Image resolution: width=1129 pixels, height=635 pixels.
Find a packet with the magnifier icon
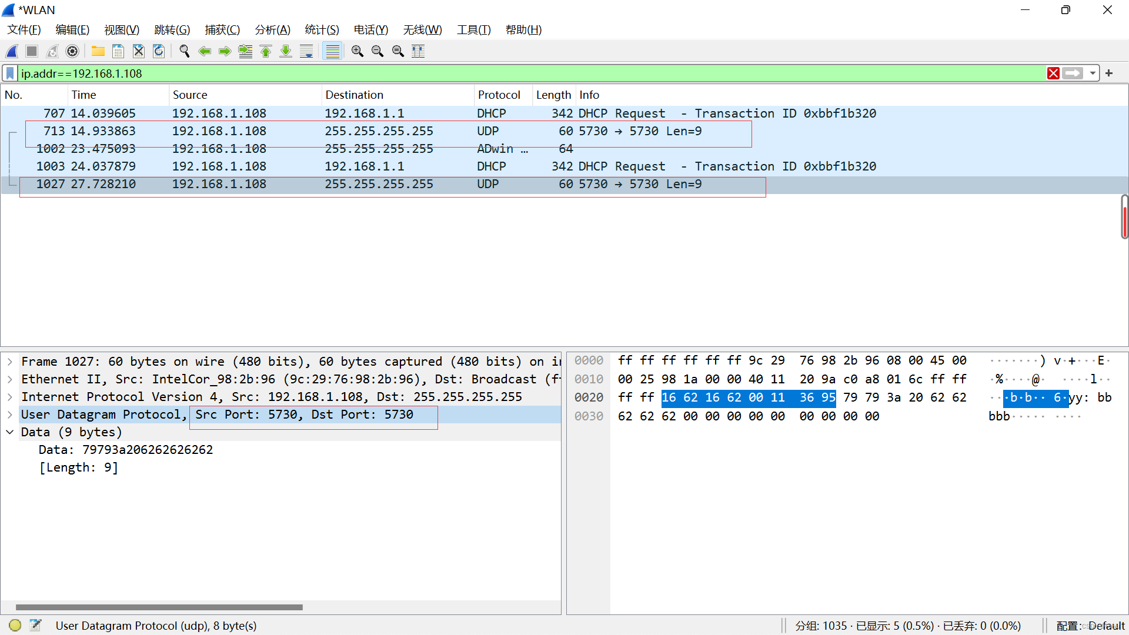point(185,51)
